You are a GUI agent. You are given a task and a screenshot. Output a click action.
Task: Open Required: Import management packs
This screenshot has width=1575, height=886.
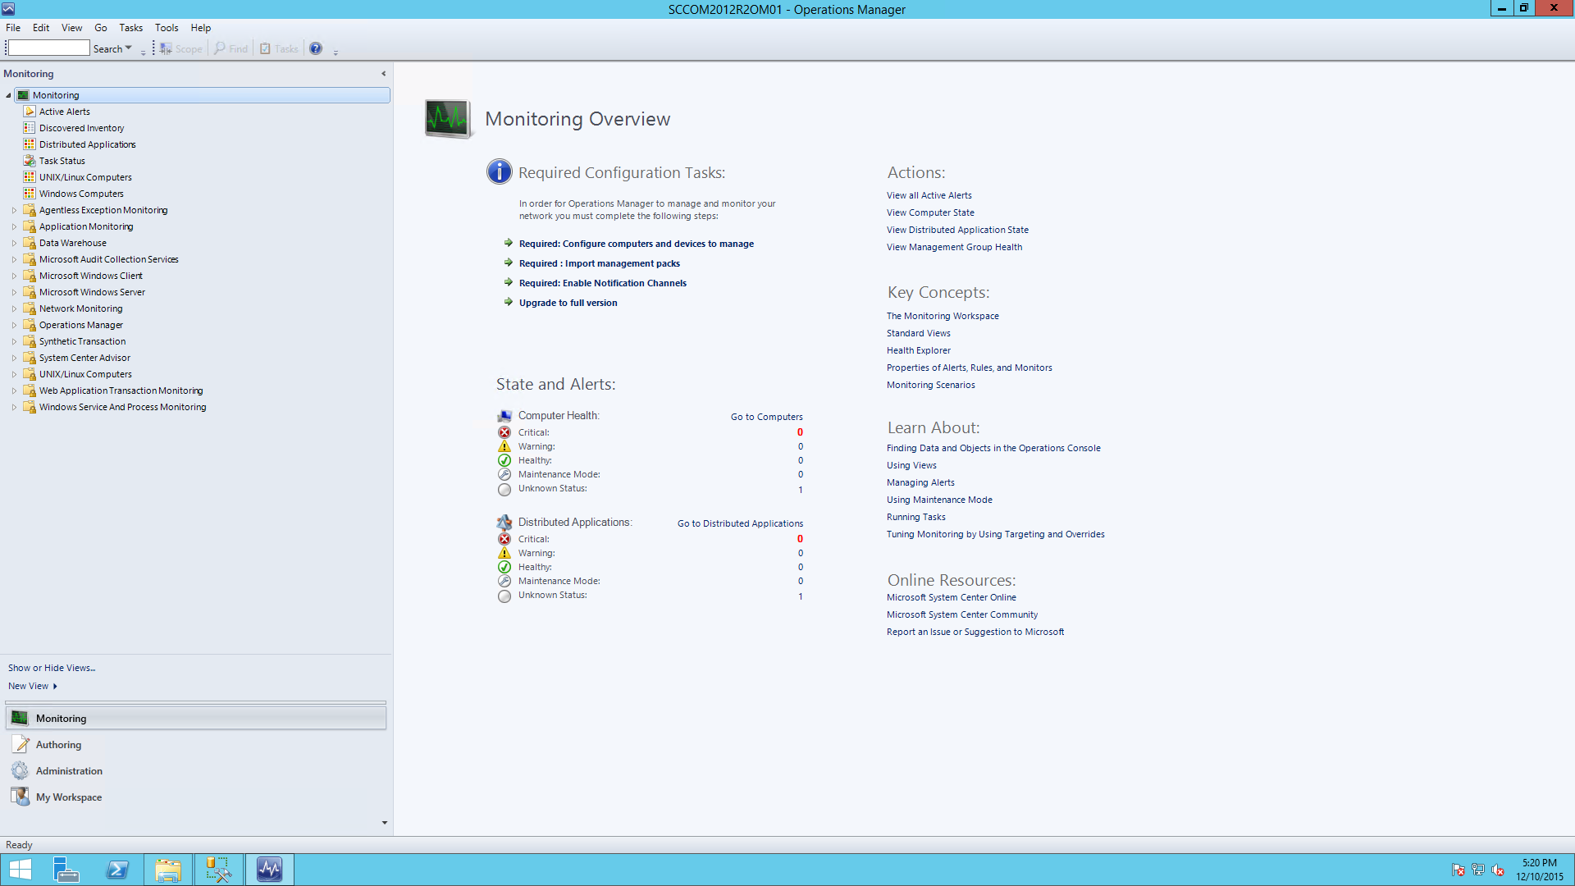point(599,263)
